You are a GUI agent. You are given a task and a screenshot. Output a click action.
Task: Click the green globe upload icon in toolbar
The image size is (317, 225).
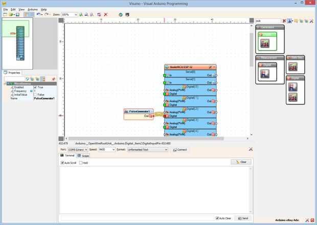click(121, 14)
